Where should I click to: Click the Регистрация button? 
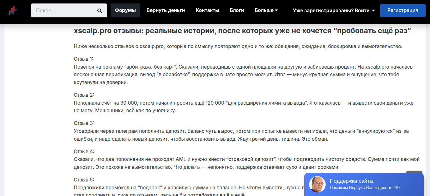click(403, 10)
